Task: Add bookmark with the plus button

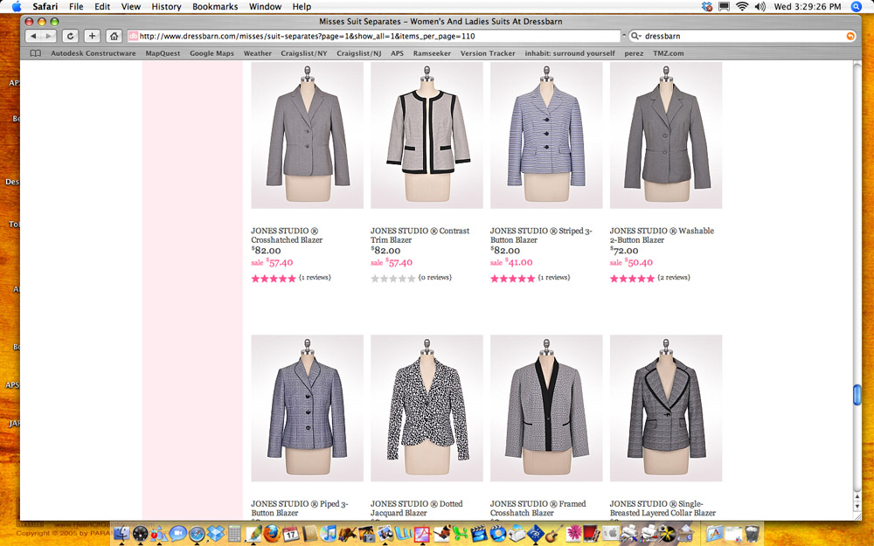Action: tap(92, 36)
